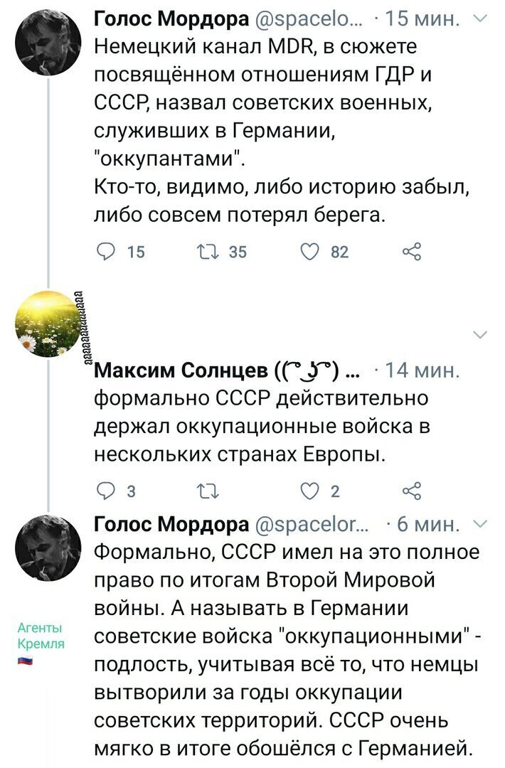Open the 15 мин. timestamp

pos(422,19)
